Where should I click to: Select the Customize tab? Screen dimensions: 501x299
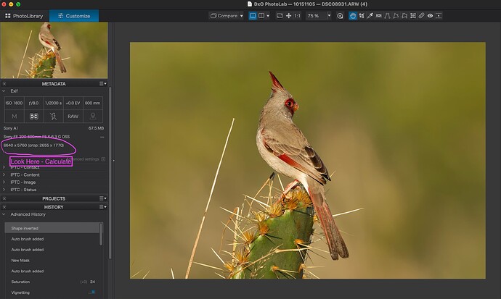tap(74, 15)
